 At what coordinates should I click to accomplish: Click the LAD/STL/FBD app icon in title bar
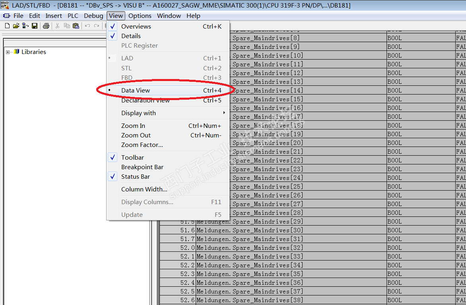pos(5,5)
